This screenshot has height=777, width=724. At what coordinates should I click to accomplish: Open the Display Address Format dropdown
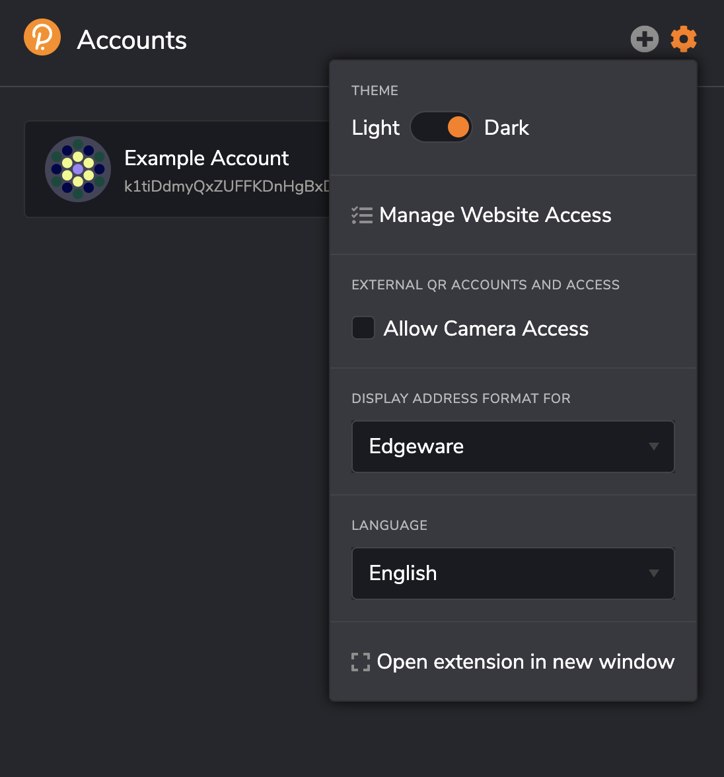coord(513,447)
